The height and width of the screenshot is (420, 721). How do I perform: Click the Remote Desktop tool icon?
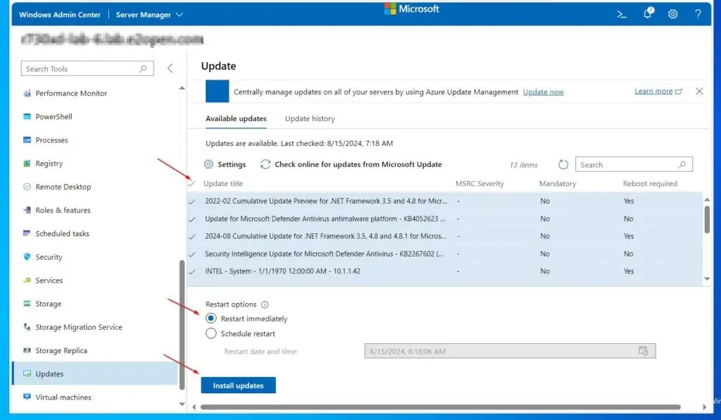point(27,187)
